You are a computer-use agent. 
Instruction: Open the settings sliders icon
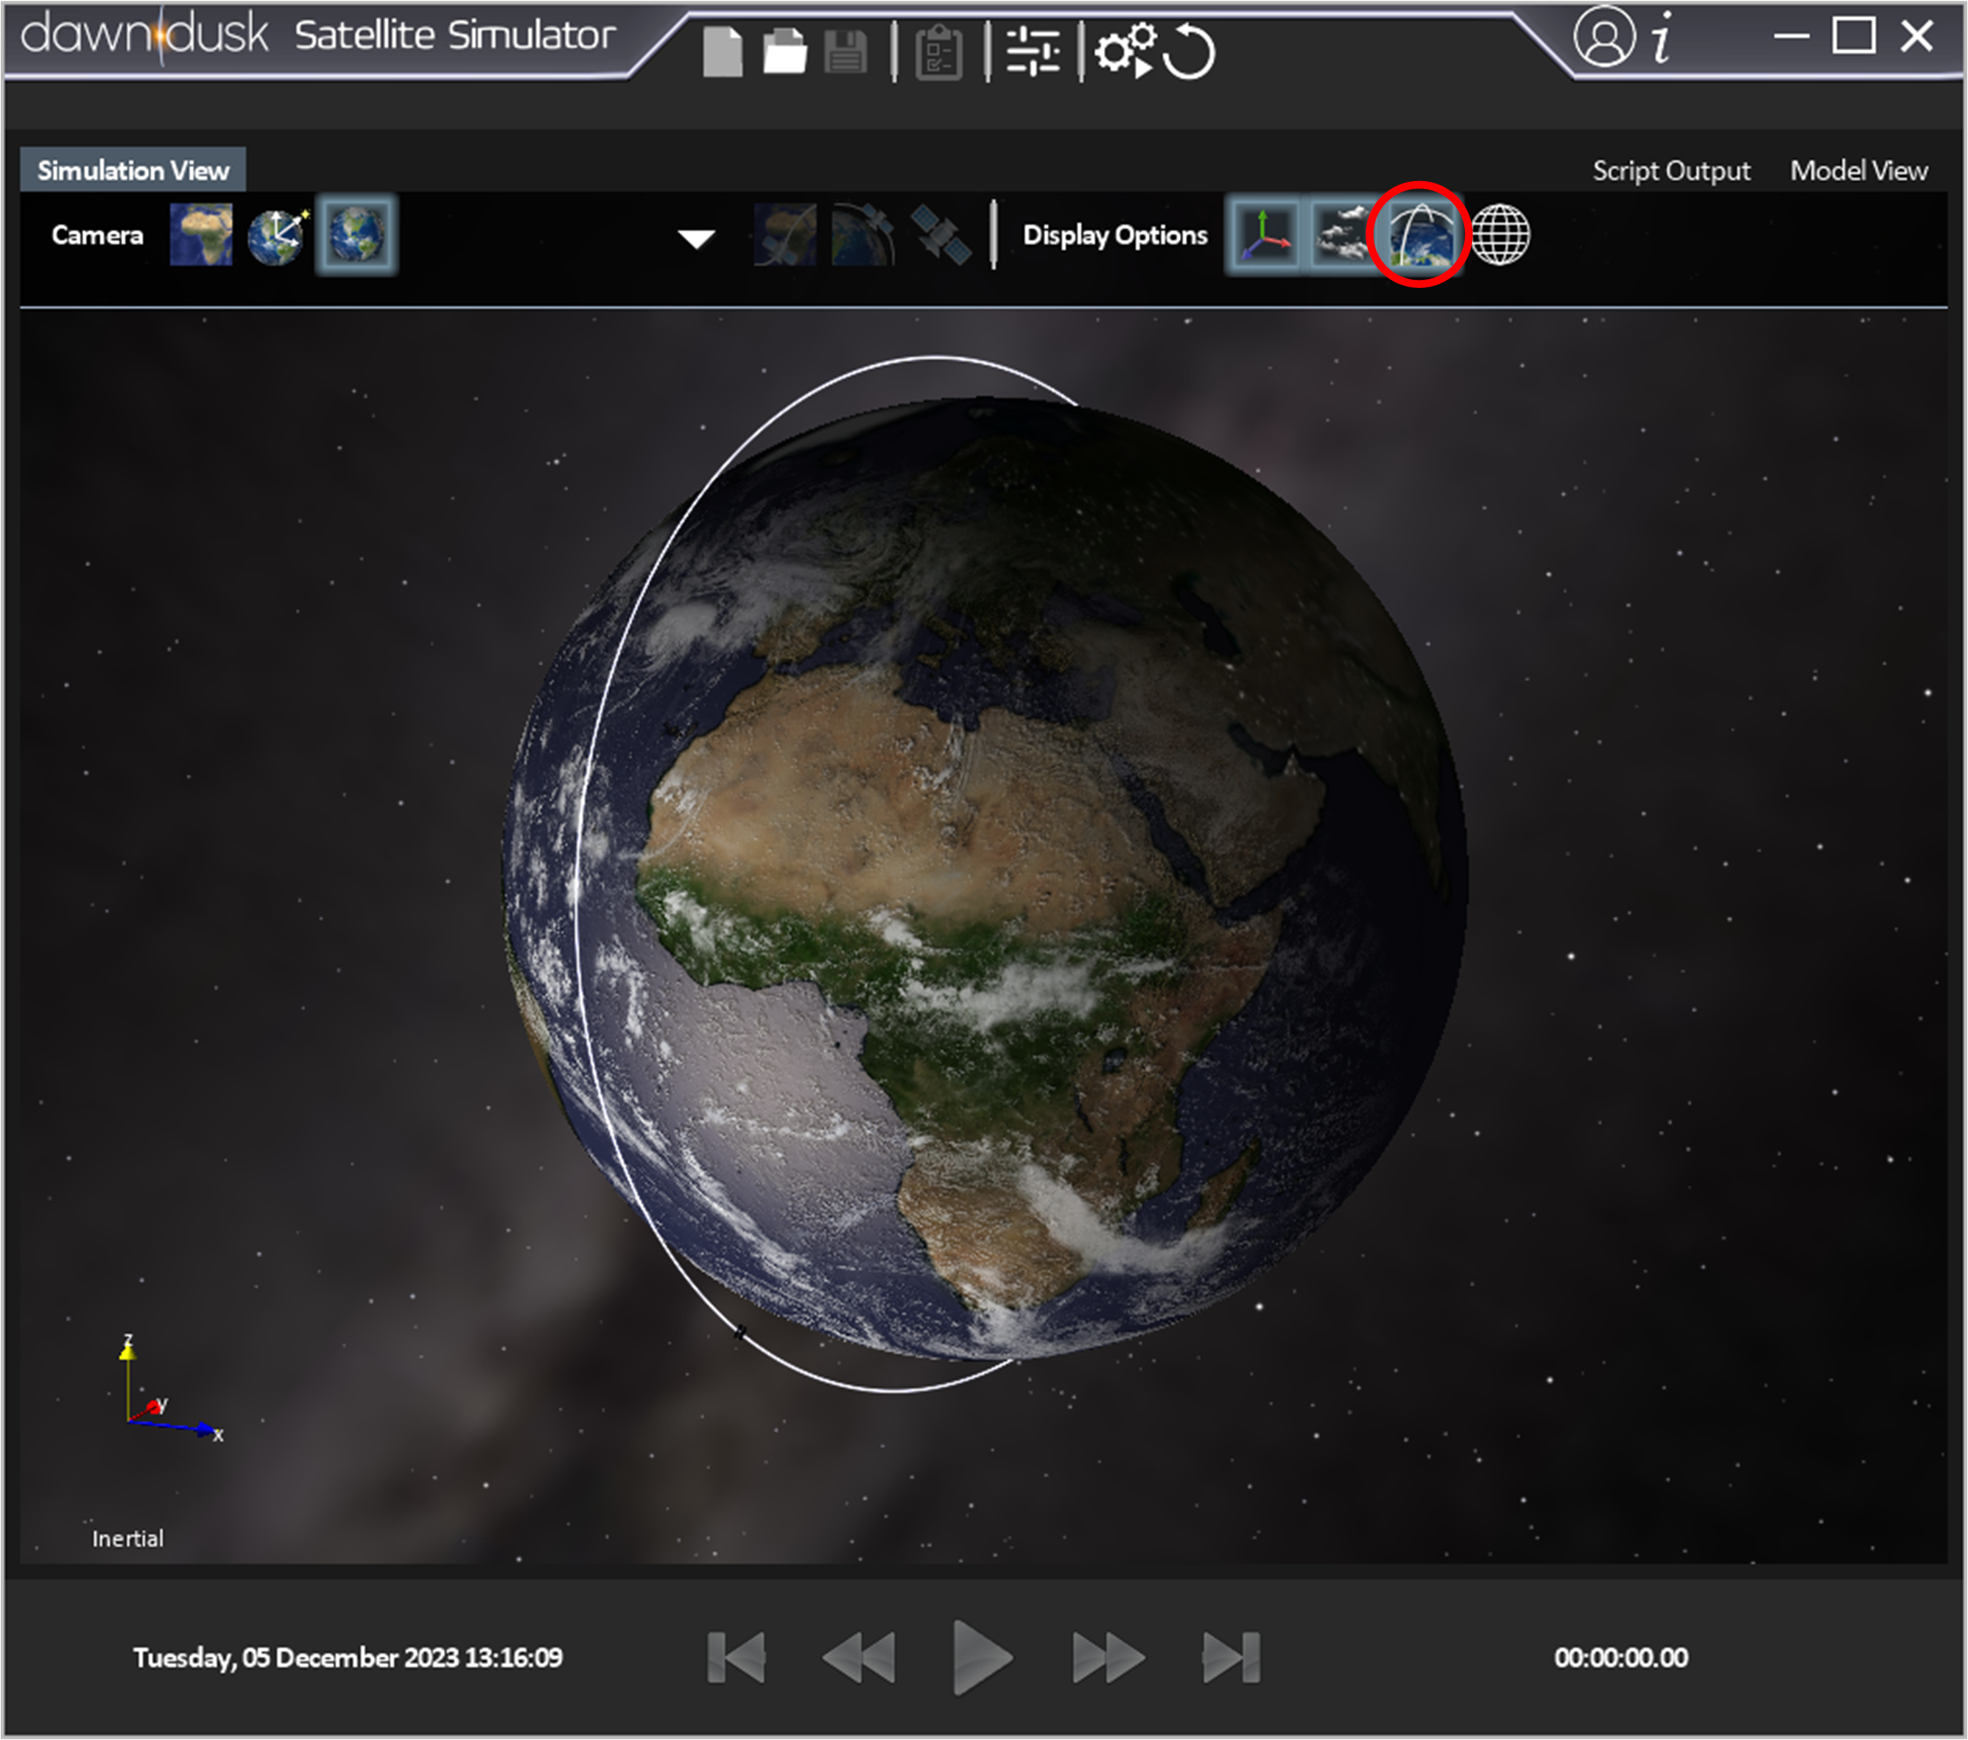point(1033,51)
